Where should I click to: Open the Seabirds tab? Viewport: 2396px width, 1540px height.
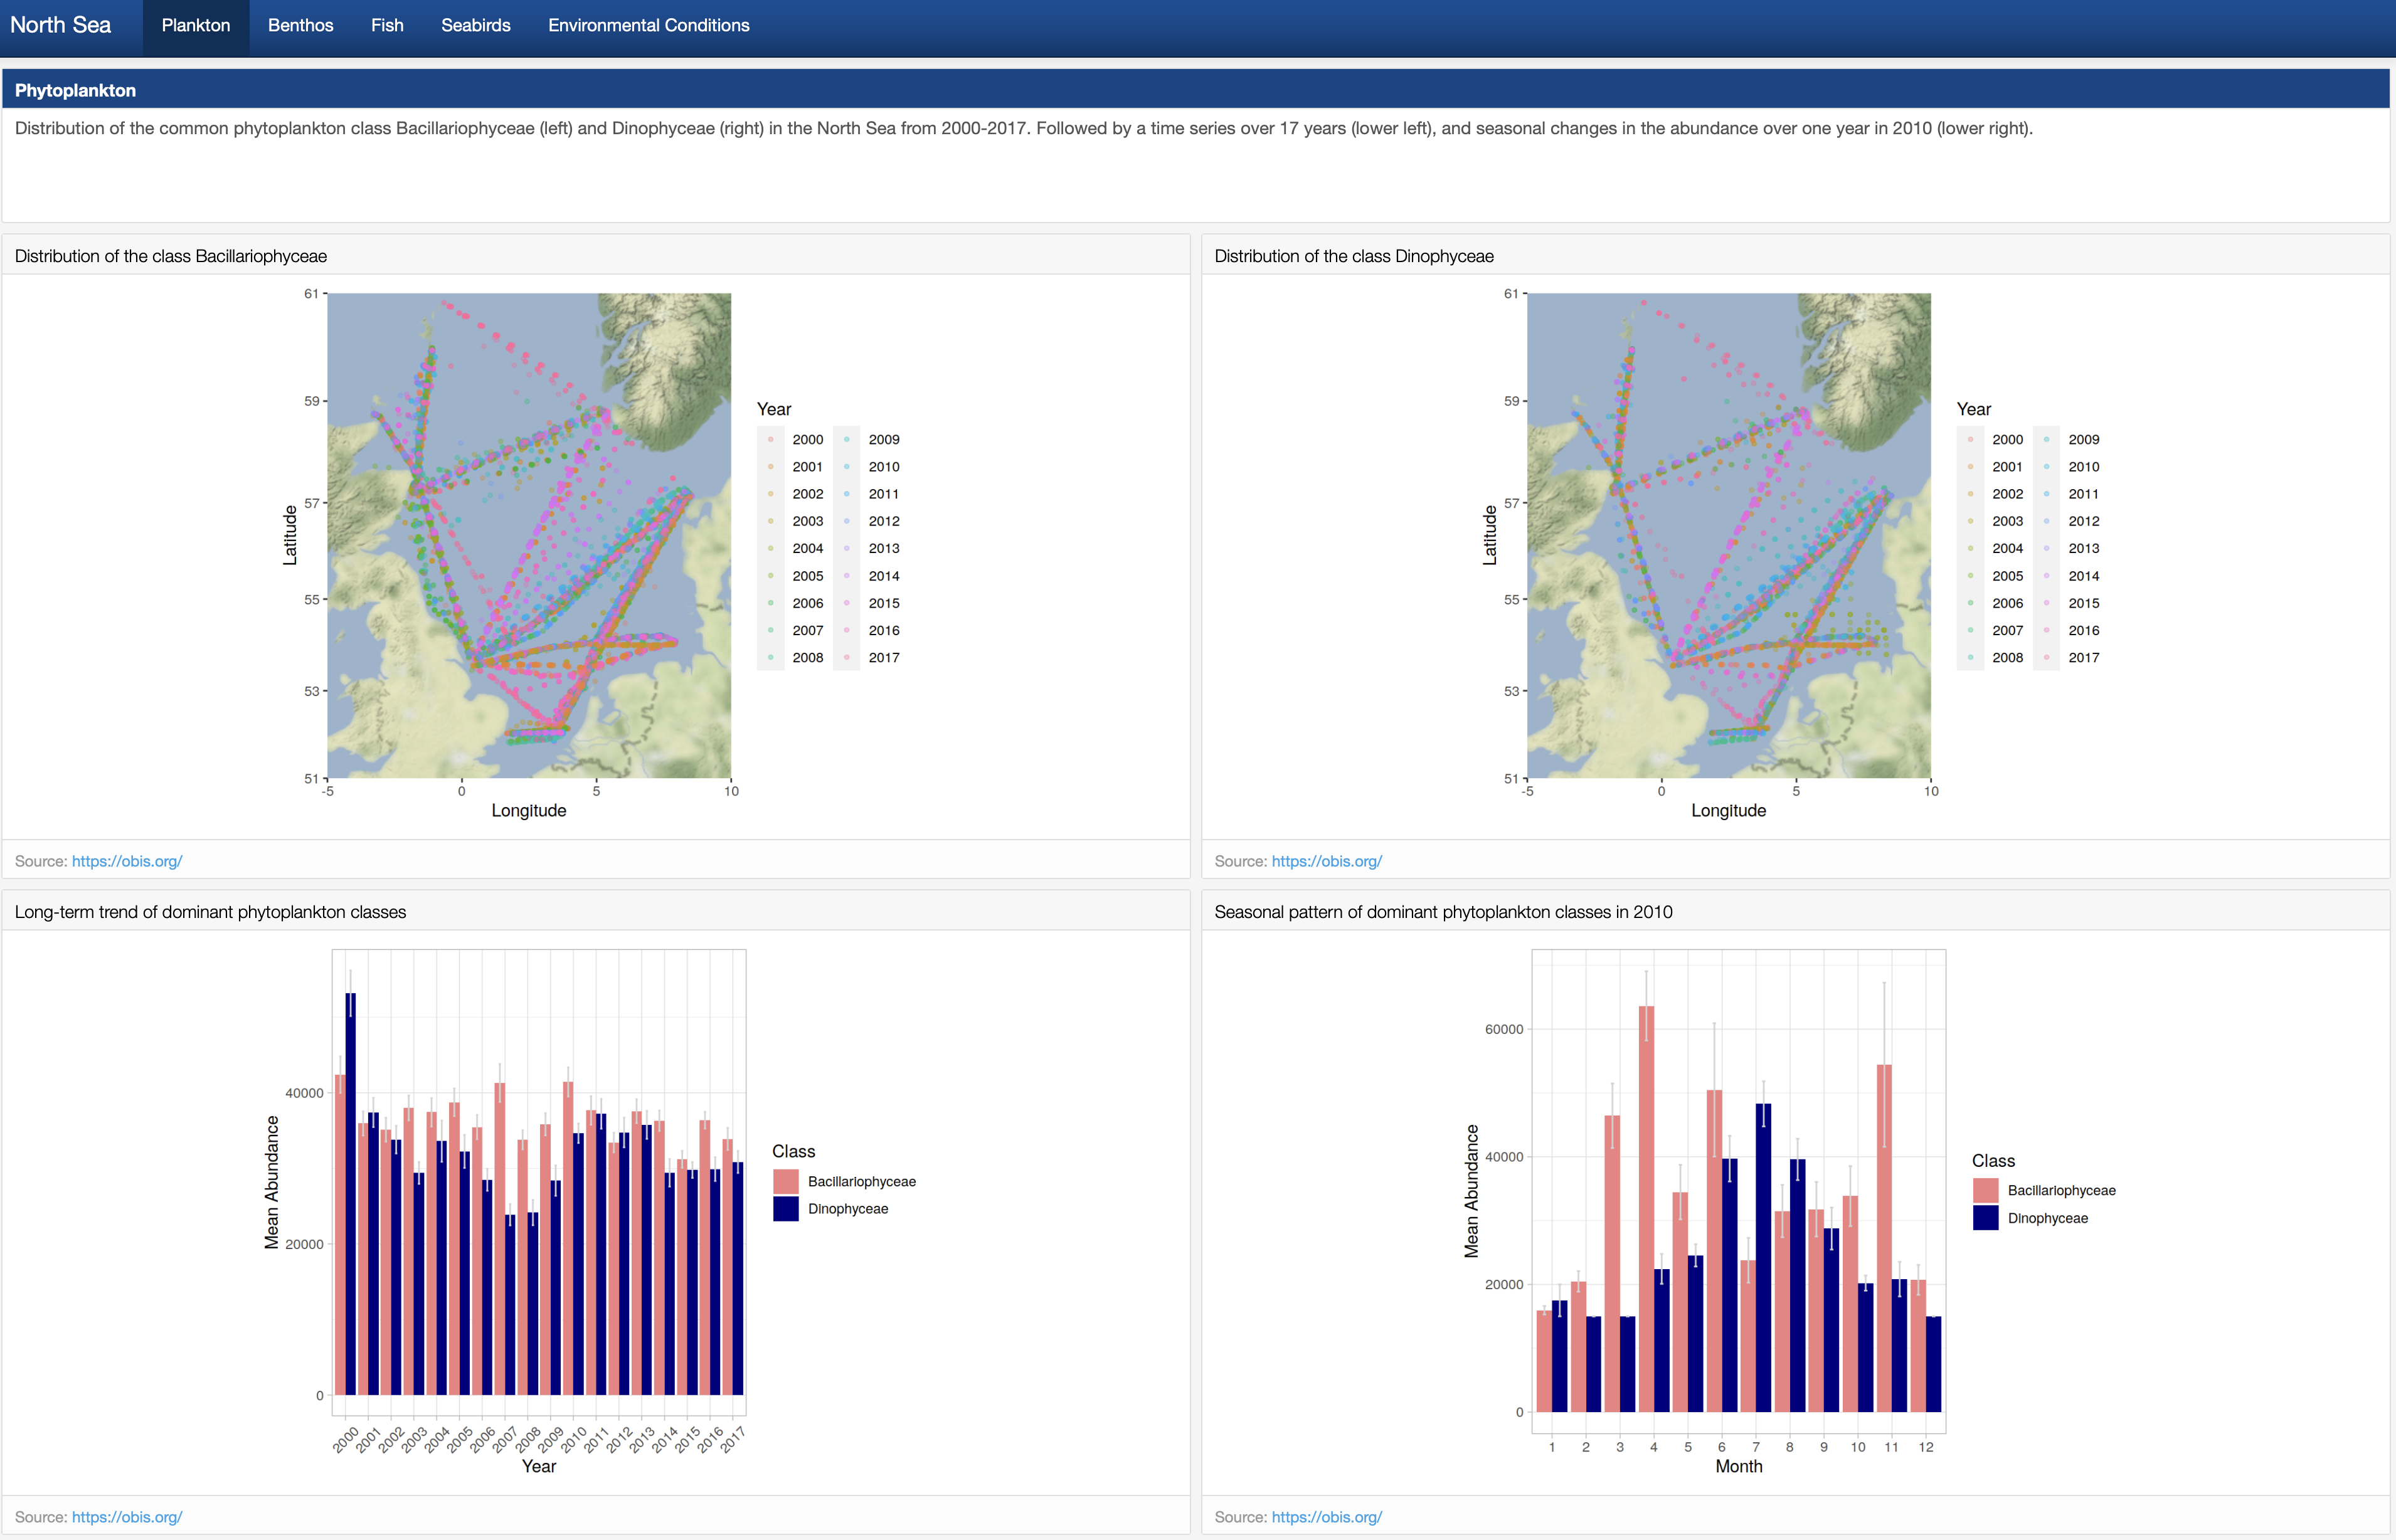click(475, 25)
